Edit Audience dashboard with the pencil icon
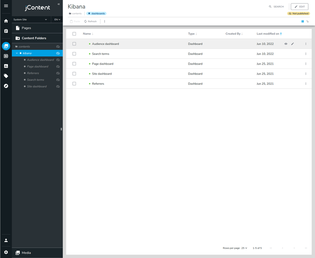Image resolution: width=315 pixels, height=258 pixels. [292, 44]
